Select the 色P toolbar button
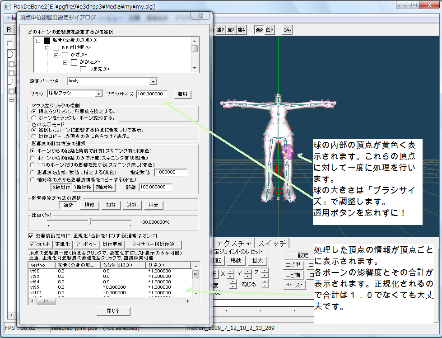Viewport: 442px width, 338px height. tap(260, 30)
